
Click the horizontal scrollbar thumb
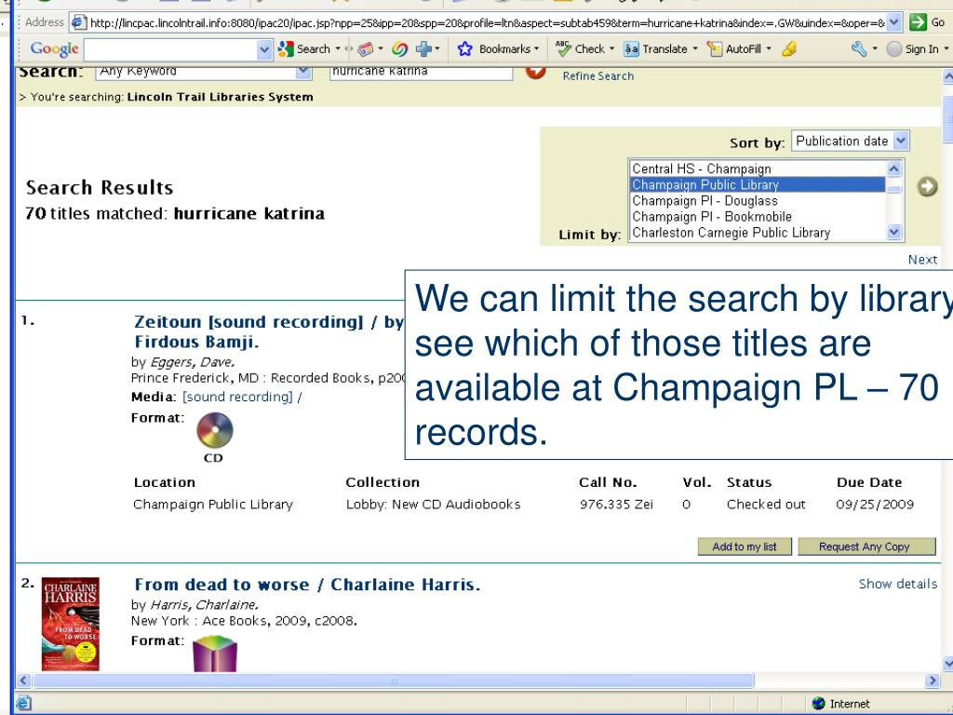pos(394,681)
